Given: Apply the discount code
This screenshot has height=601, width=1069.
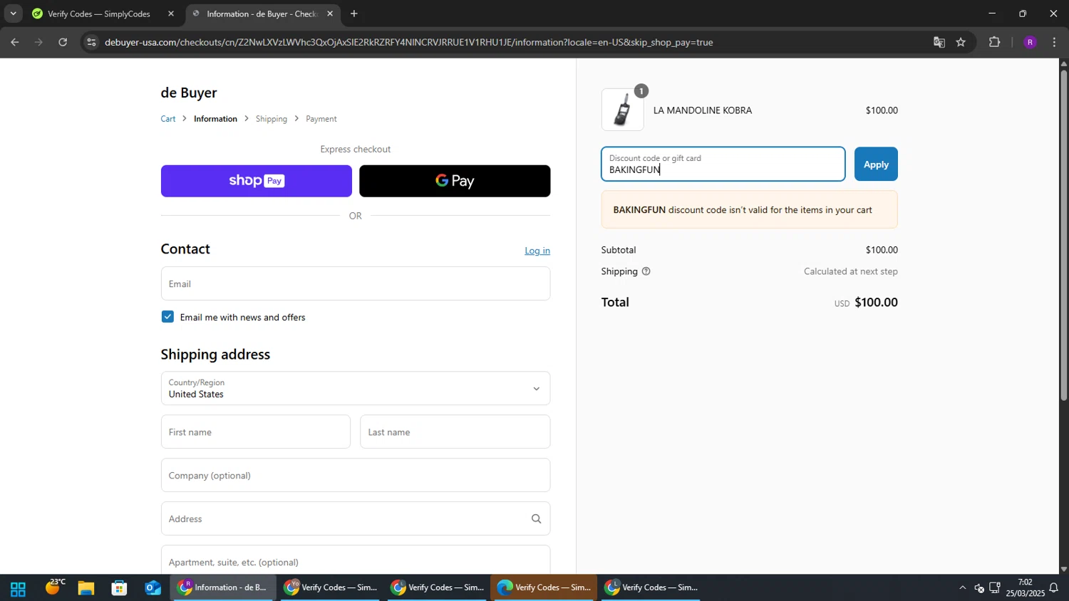Looking at the screenshot, I should pos(876,164).
